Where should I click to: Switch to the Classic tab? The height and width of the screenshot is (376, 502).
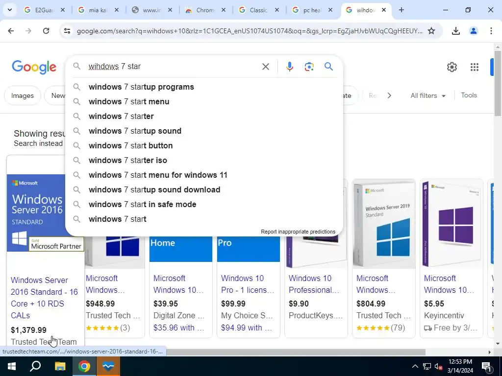pyautogui.click(x=258, y=10)
